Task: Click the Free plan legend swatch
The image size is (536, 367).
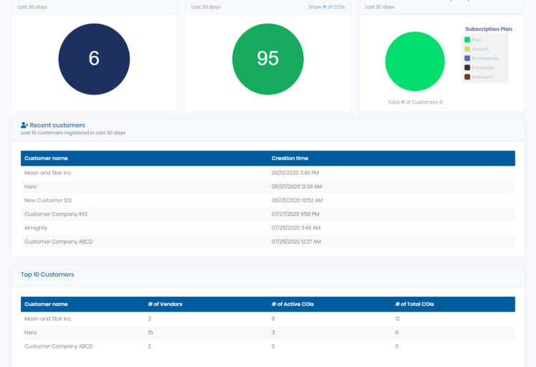Action: pos(467,40)
